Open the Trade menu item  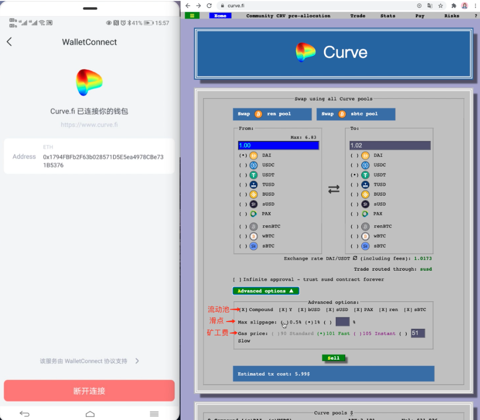click(358, 16)
